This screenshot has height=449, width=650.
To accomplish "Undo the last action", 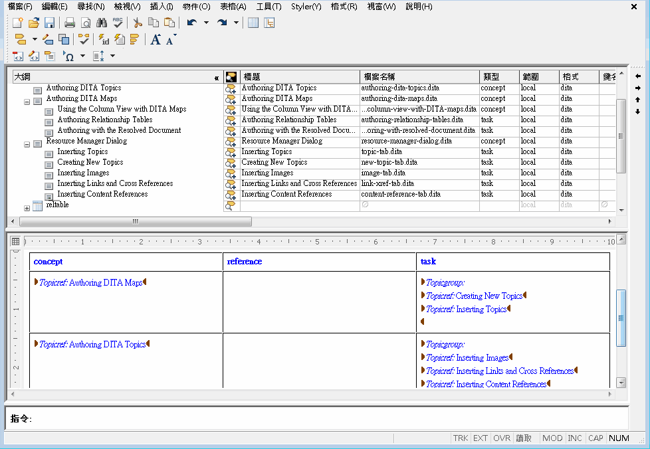I will [191, 23].
